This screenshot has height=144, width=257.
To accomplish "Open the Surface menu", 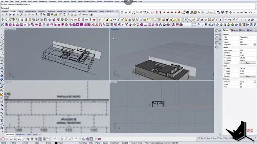I will tap(23, 1).
